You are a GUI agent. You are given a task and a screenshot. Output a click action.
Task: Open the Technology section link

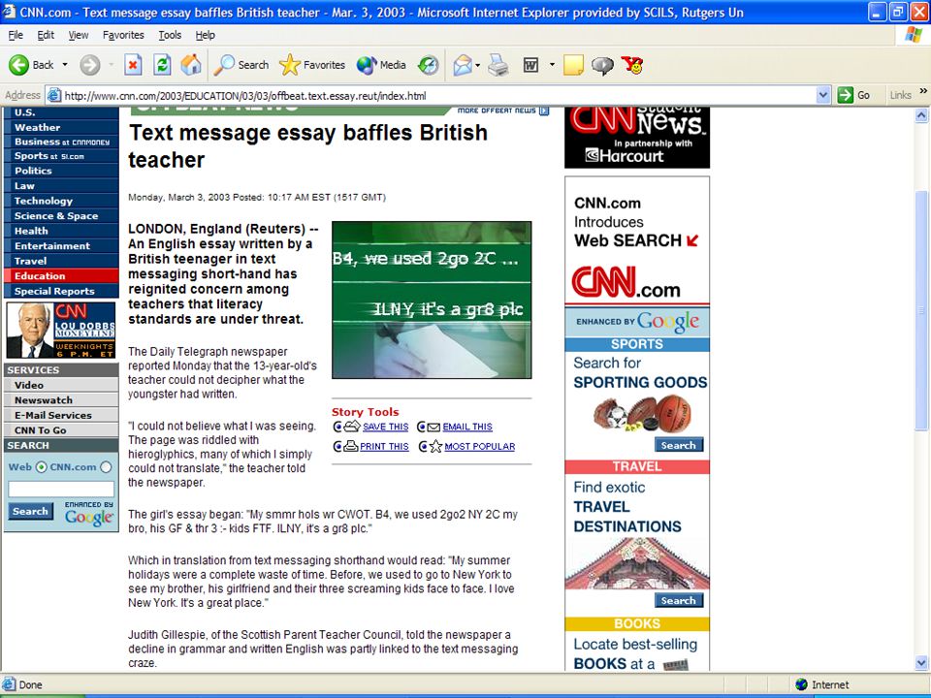[x=61, y=201]
